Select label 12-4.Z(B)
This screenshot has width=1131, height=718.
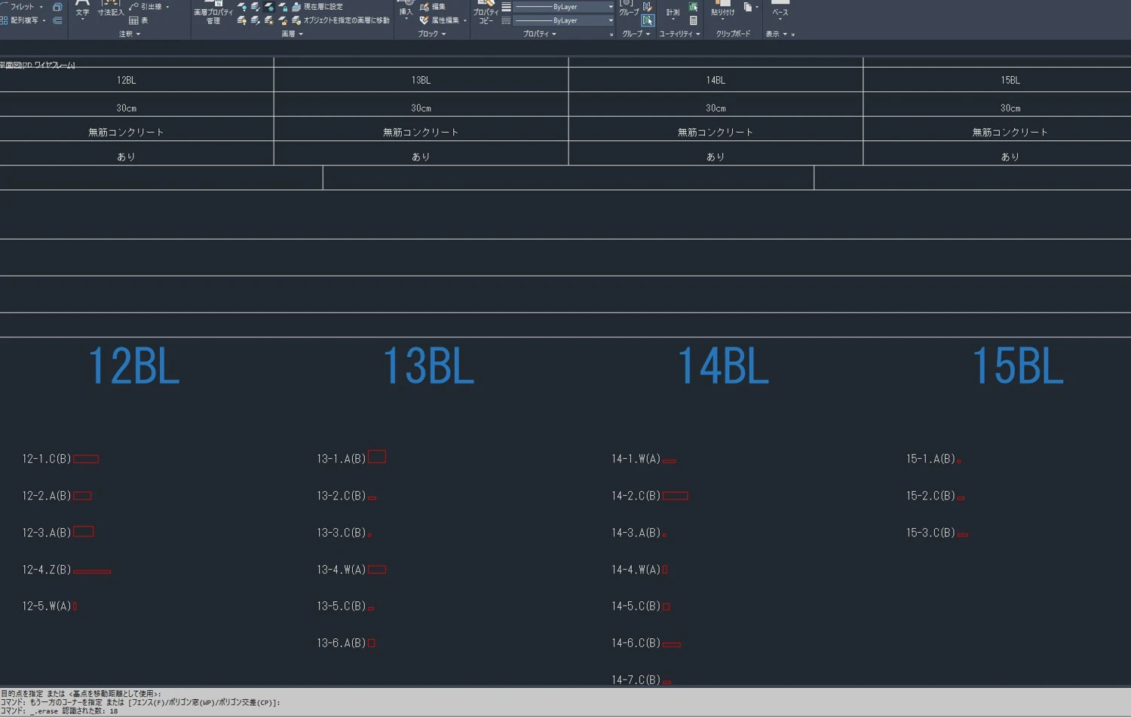pos(47,570)
